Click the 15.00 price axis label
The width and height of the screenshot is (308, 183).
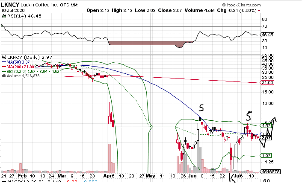[268, 92]
